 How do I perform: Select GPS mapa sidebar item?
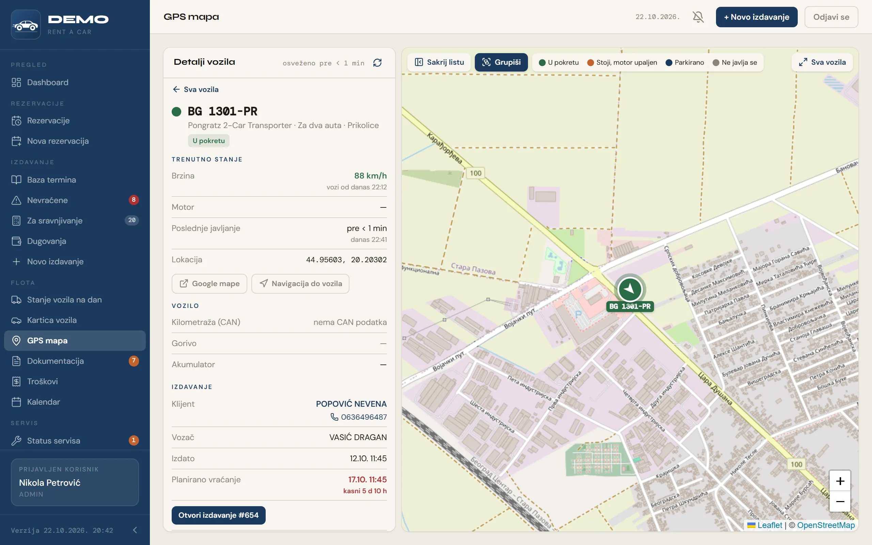tap(75, 341)
